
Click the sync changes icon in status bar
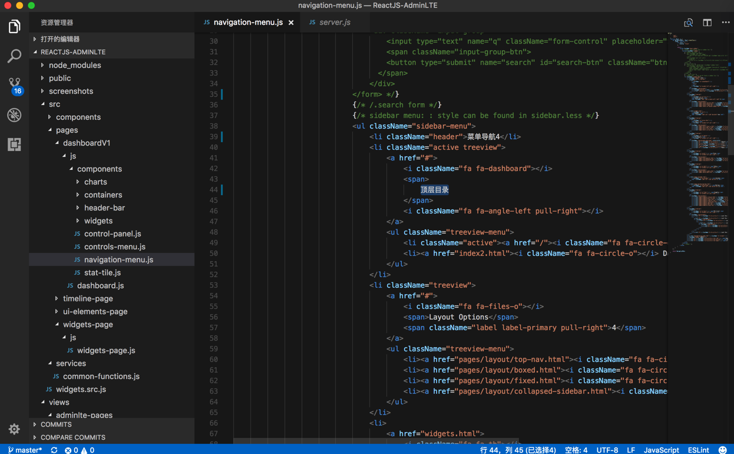tap(54, 450)
